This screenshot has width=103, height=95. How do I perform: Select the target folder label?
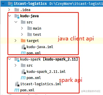click(33, 41)
